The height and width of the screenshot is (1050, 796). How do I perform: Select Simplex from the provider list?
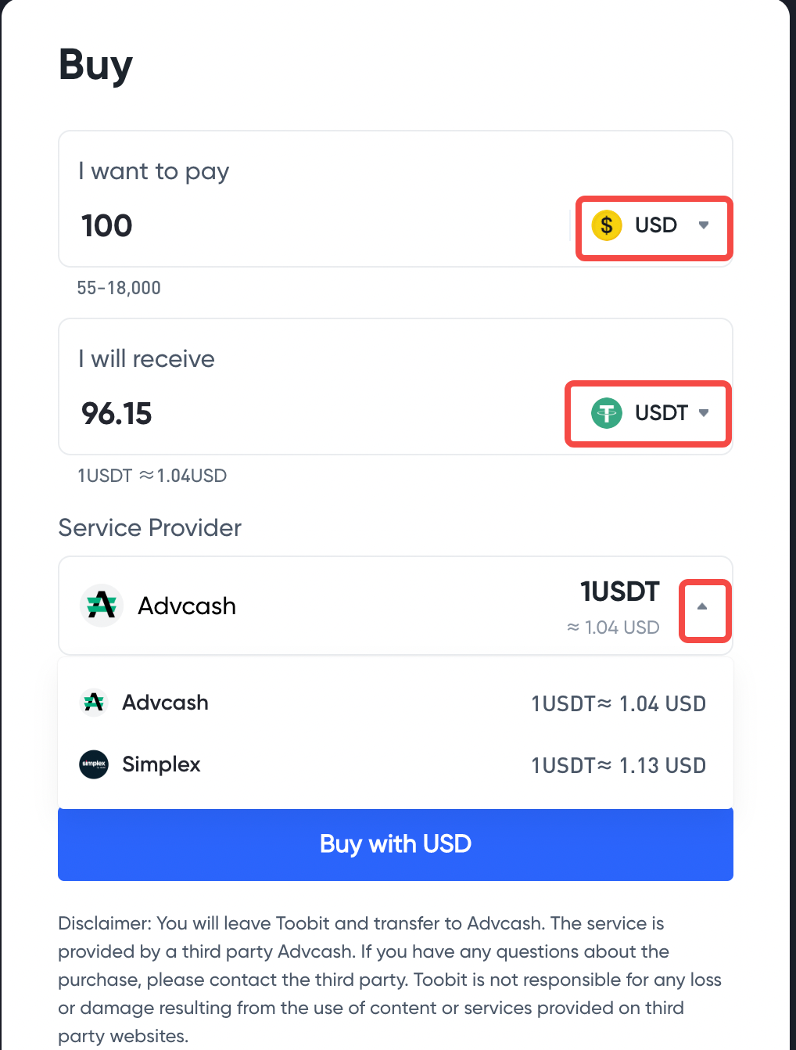396,764
